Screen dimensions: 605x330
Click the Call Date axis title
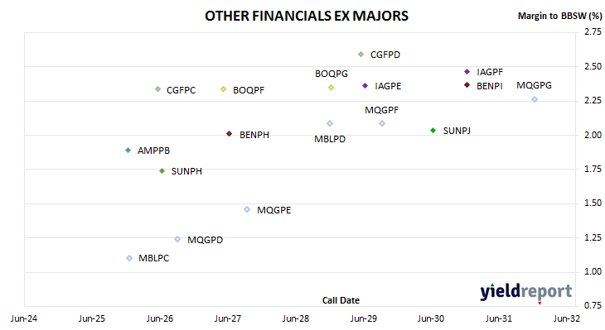[341, 300]
